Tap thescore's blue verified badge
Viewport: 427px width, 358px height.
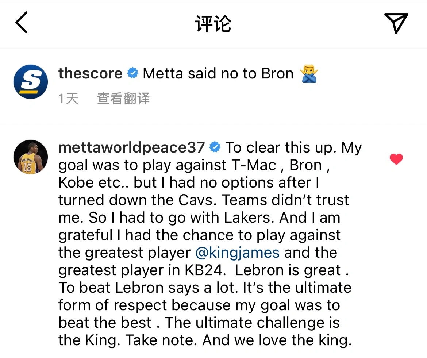click(132, 74)
